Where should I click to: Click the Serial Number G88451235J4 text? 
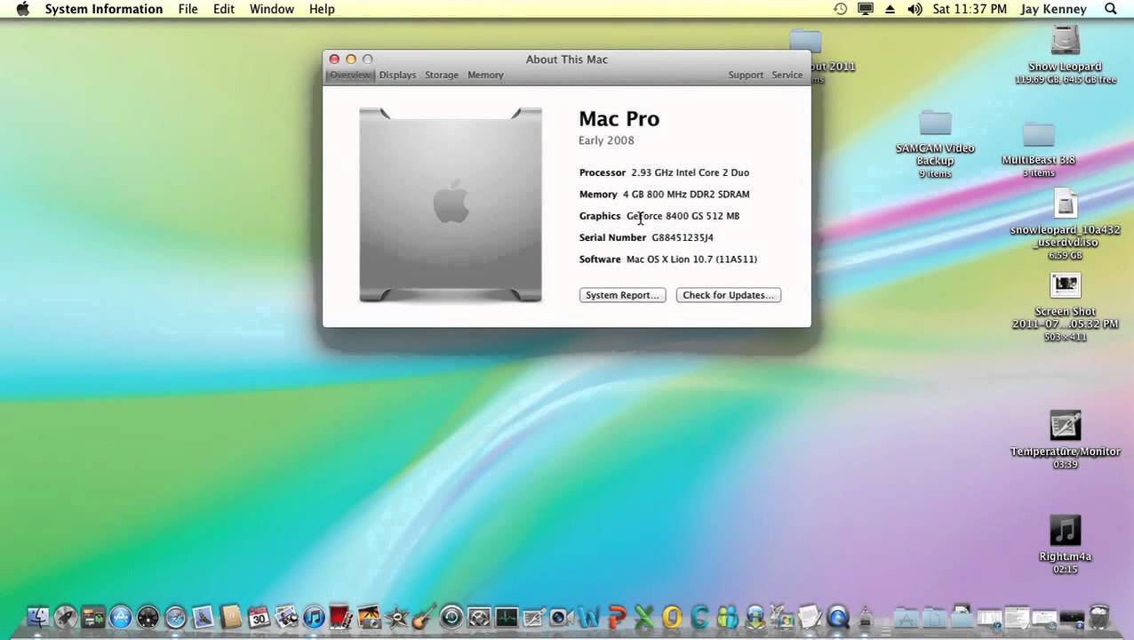pyautogui.click(x=646, y=237)
